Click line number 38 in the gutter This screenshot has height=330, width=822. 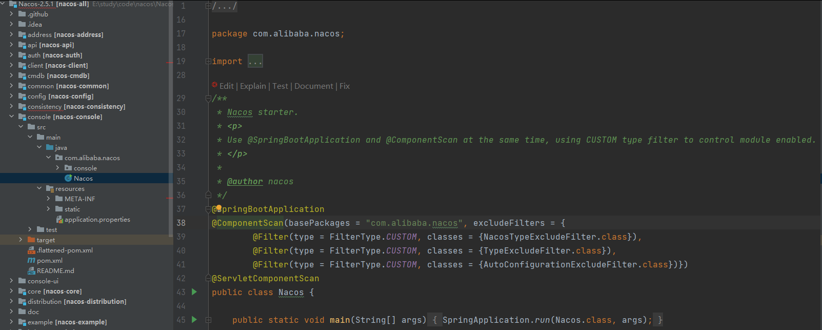coord(181,223)
